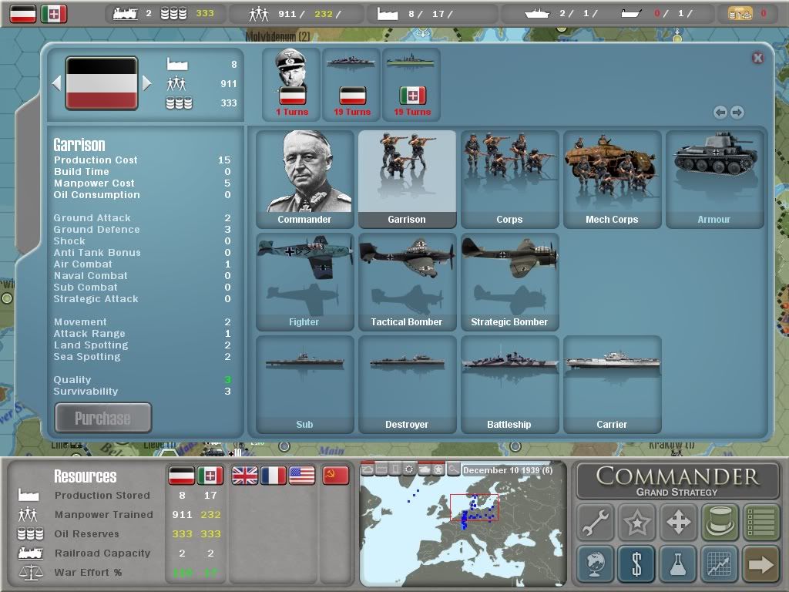Toggle the weather cloud overlay on minimap
This screenshot has height=592, width=789.
point(368,469)
